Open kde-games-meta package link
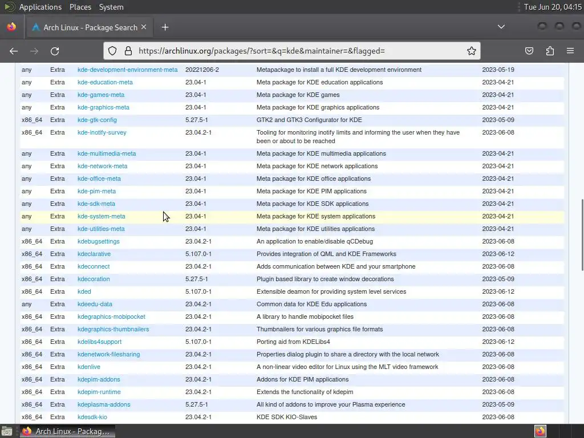 point(101,95)
